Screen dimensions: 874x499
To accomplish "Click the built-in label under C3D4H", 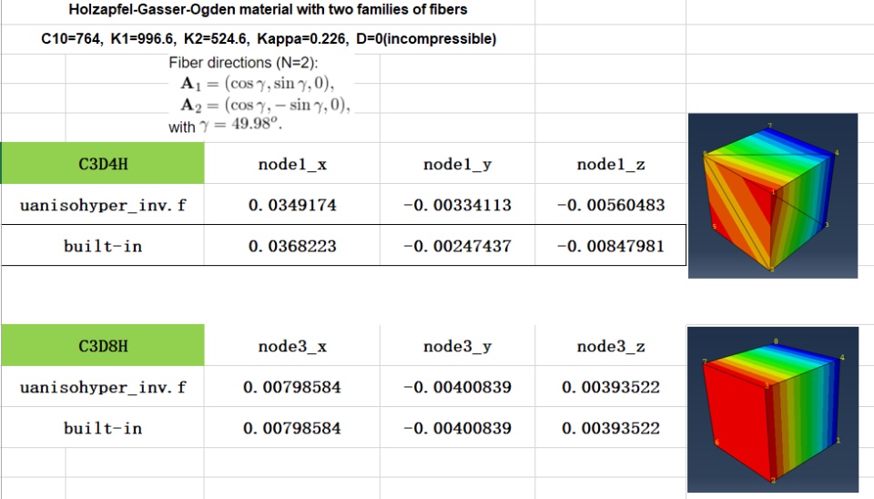I will [x=102, y=246].
